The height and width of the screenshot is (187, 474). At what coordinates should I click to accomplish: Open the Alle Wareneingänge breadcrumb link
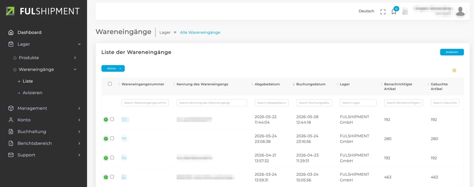point(200,32)
